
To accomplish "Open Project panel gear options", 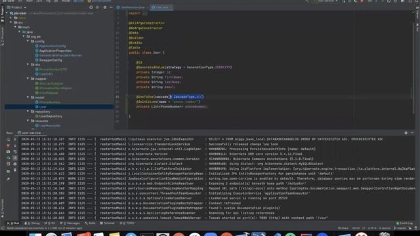I will [x=105, y=7].
